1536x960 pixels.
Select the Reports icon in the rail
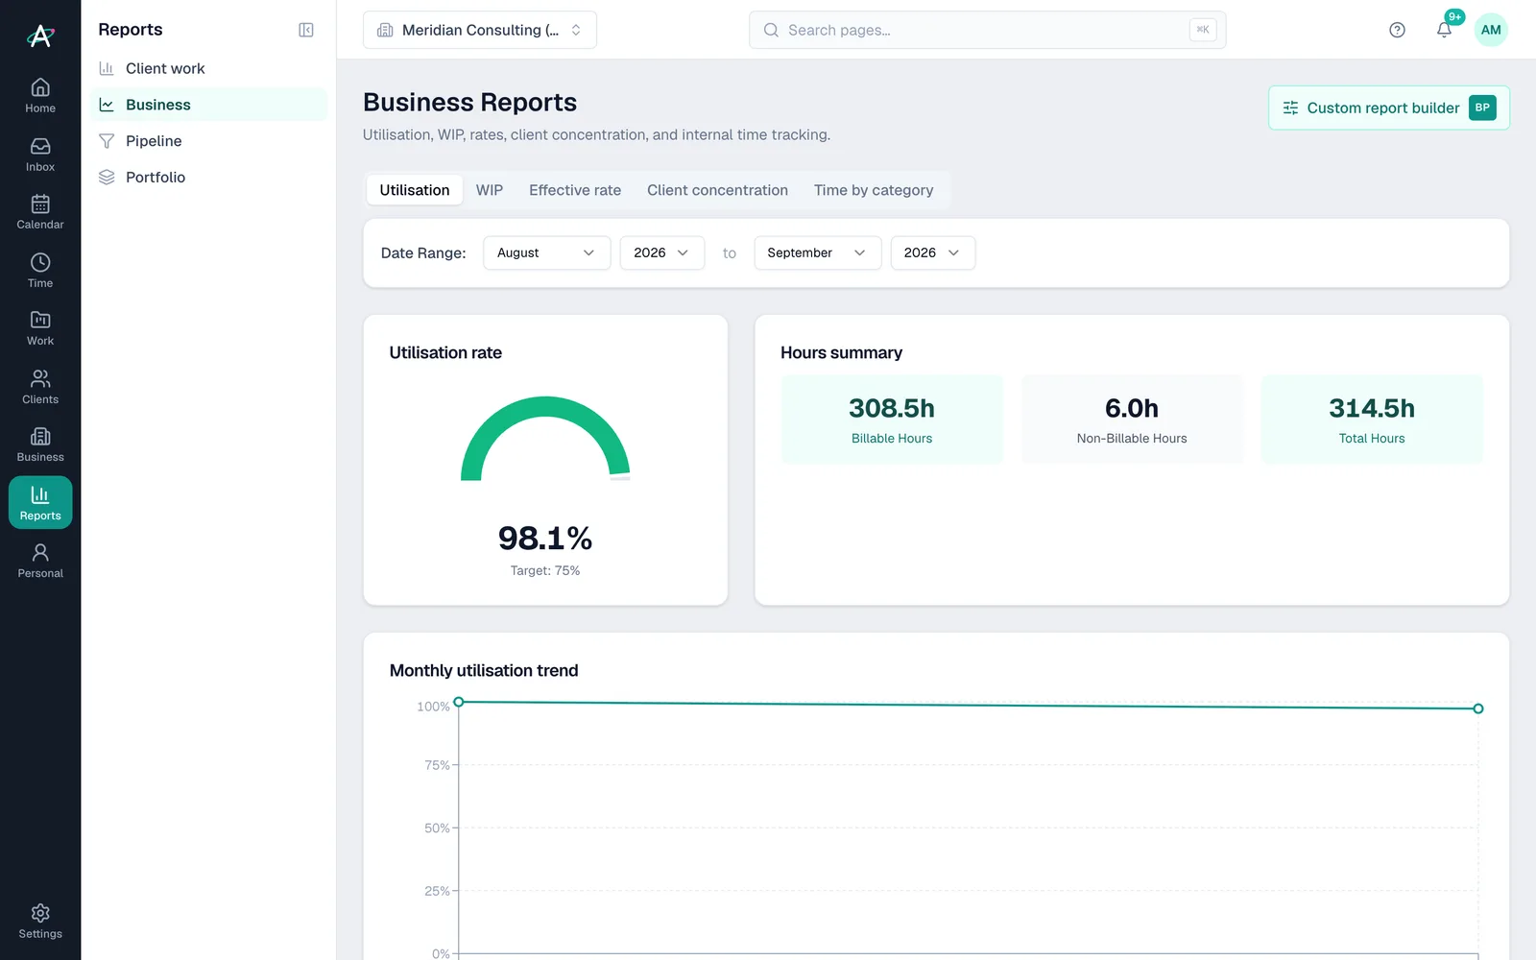[x=40, y=503]
